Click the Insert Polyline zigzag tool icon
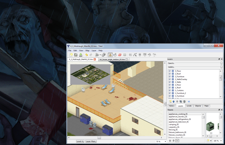The image size is (225, 145). pyautogui.click(x=154, y=55)
